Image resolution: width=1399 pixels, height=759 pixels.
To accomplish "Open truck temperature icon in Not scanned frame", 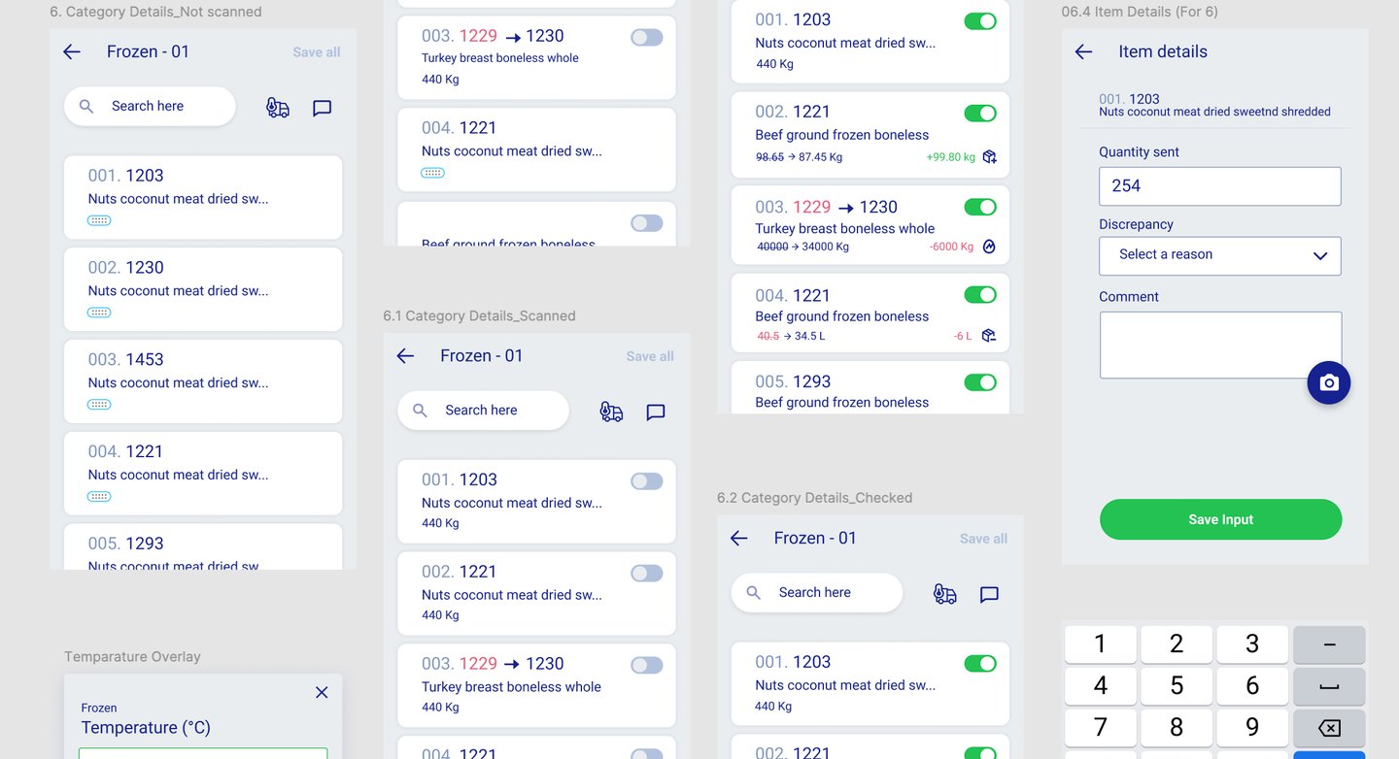I will (x=278, y=108).
